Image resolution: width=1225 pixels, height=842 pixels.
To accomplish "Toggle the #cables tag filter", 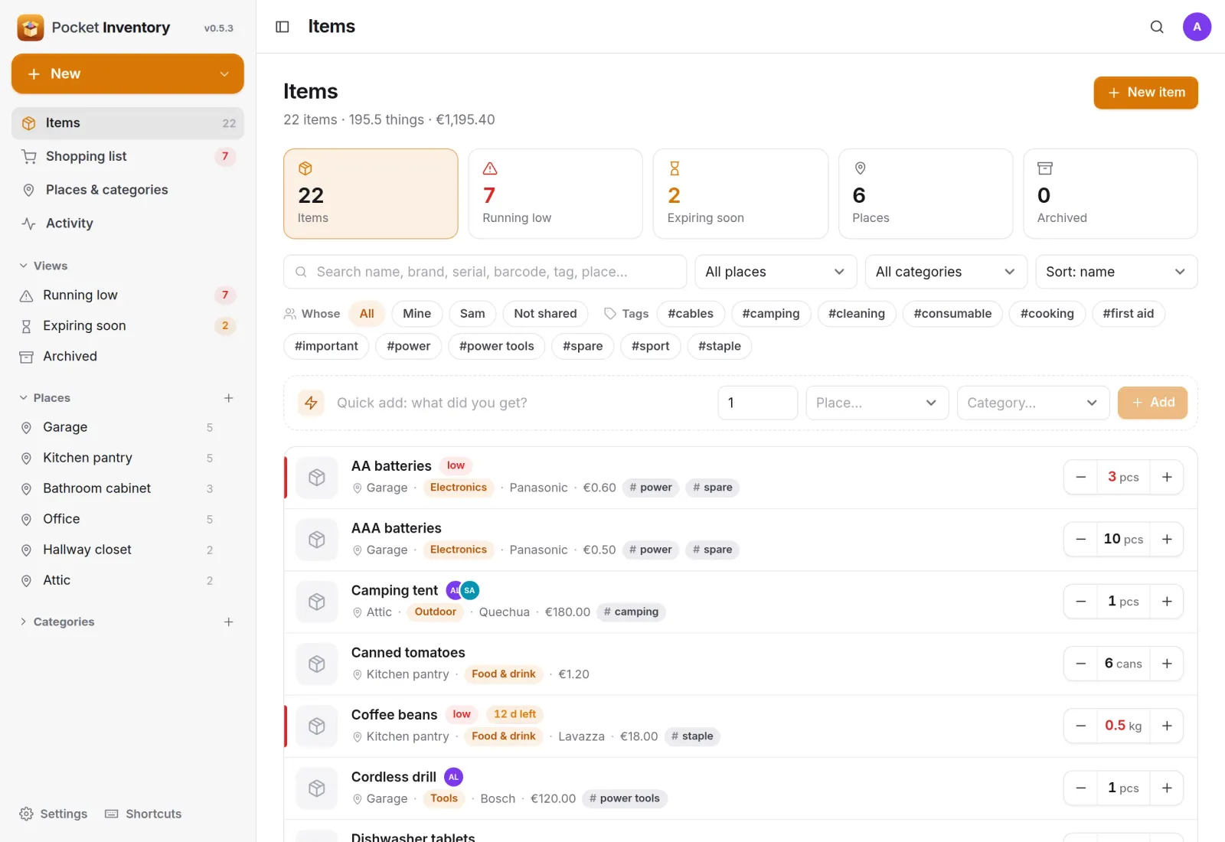I will pos(691,314).
